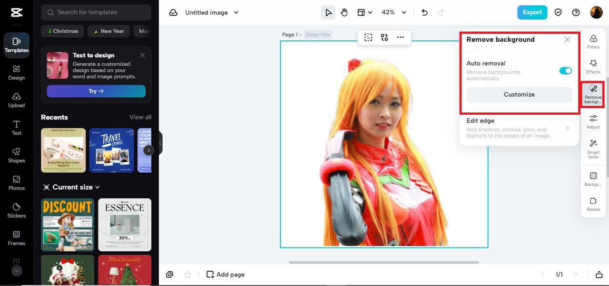Screen dimensions: 609x286
Task: Click the replace image icon above the canvas
Action: 384,37
